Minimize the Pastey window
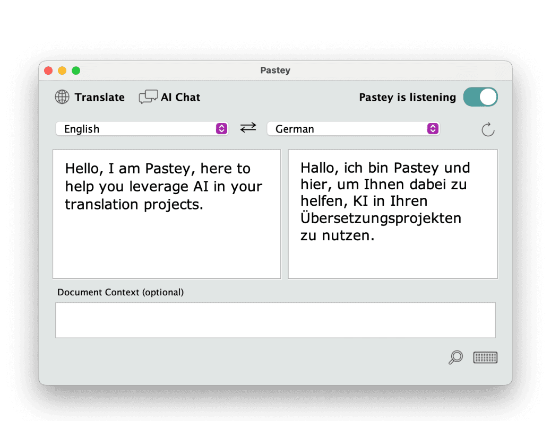This screenshot has height=421, width=551. click(x=62, y=70)
